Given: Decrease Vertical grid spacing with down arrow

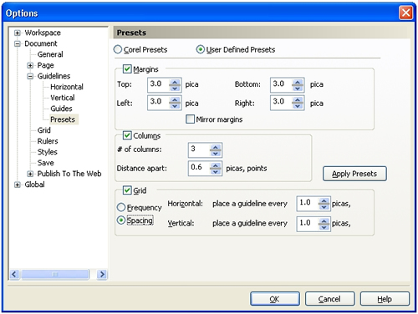Looking at the screenshot, I should pos(324,227).
